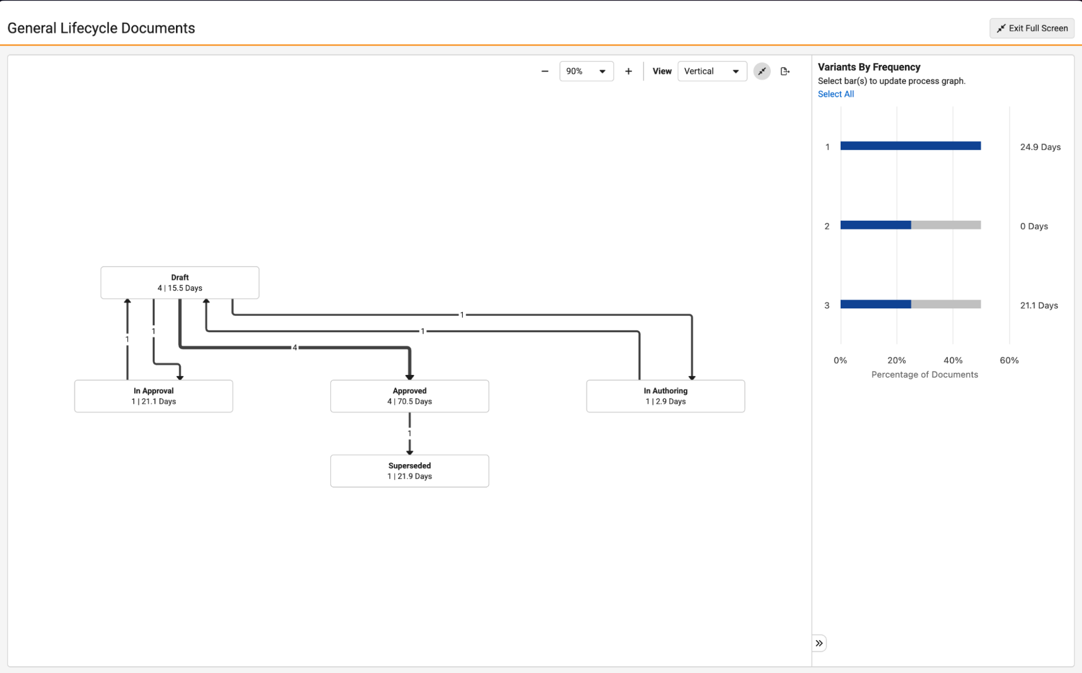
Task: Collapse the variants panel with double chevron
Action: click(x=819, y=643)
